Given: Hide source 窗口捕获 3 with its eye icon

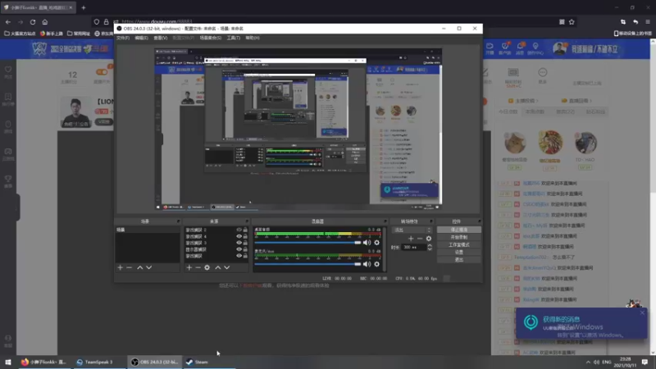Looking at the screenshot, I should pos(239,243).
